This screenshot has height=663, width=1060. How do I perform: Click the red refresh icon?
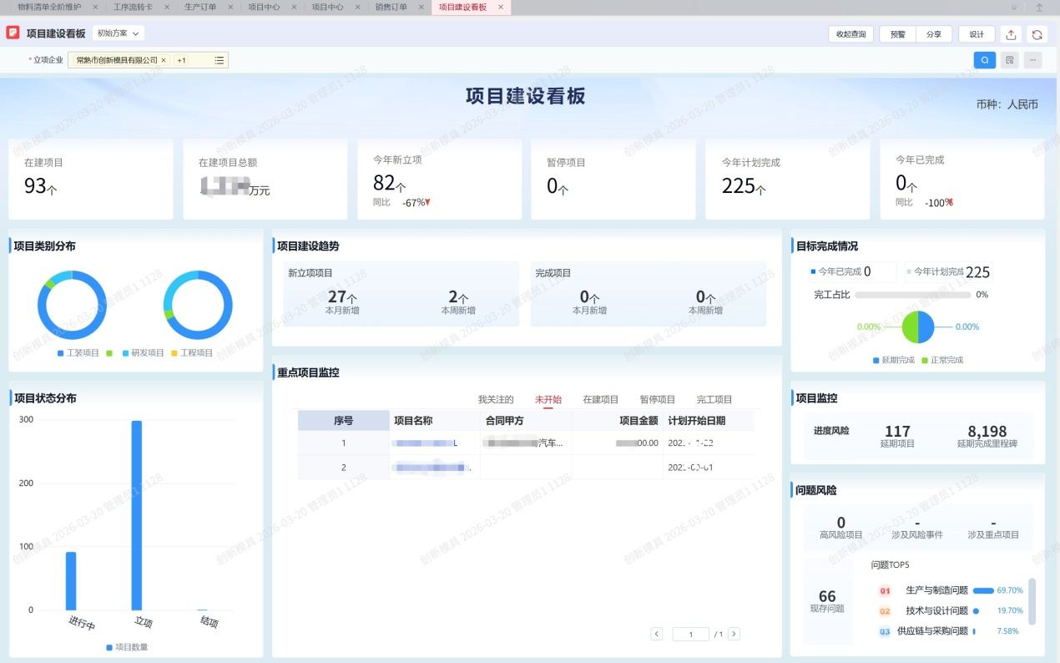click(x=1037, y=34)
